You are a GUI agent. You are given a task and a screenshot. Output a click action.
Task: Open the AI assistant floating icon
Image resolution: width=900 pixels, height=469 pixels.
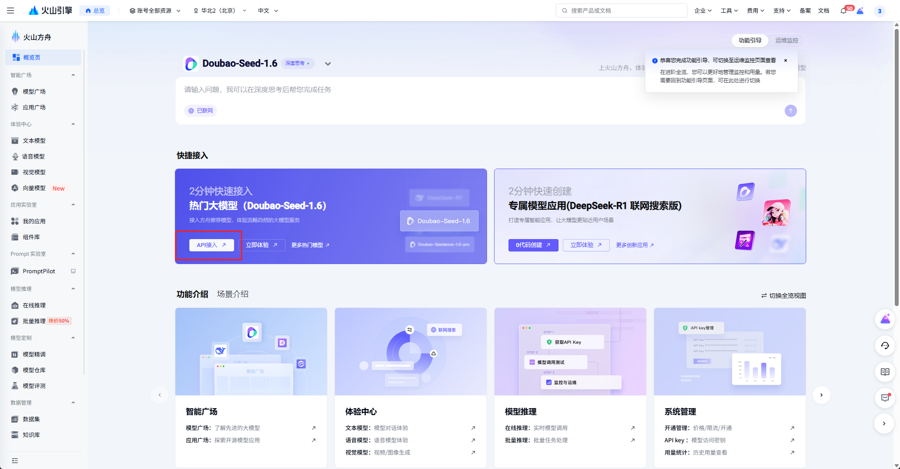pyautogui.click(x=885, y=319)
